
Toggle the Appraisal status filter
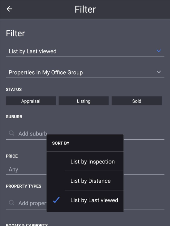tap(31, 101)
